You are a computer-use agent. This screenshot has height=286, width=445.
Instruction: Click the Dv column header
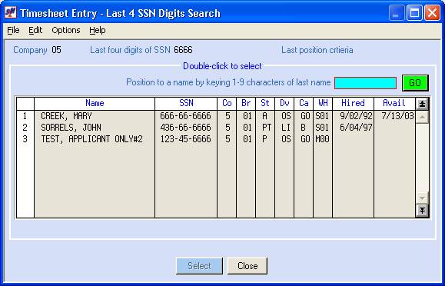[x=284, y=103]
